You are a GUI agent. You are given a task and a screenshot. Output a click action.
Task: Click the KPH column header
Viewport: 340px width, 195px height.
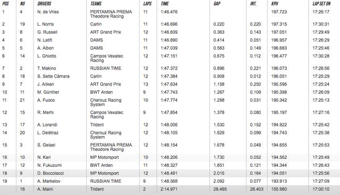[275, 4]
